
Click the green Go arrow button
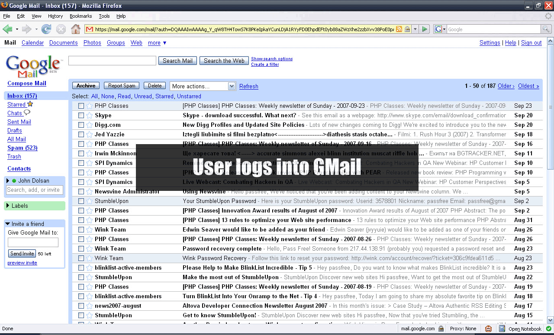[x=425, y=29]
